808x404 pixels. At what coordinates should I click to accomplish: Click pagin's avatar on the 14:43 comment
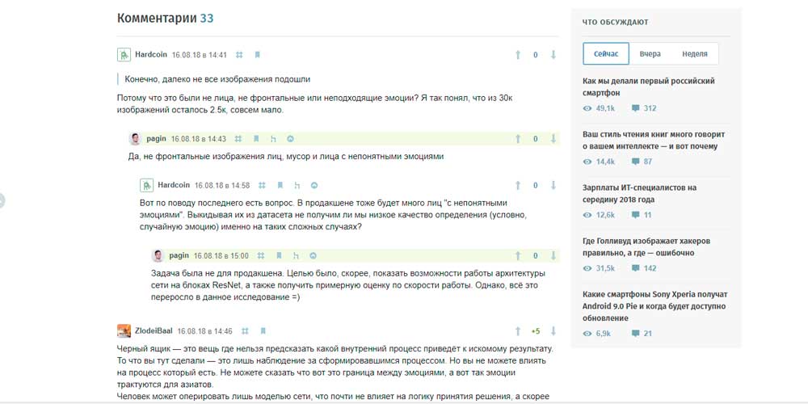click(135, 139)
